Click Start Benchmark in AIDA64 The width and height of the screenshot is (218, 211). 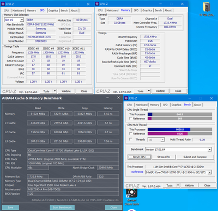tap(62, 207)
